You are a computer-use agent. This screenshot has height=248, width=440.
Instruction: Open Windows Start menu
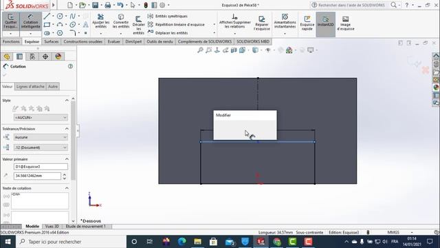pos(8,242)
